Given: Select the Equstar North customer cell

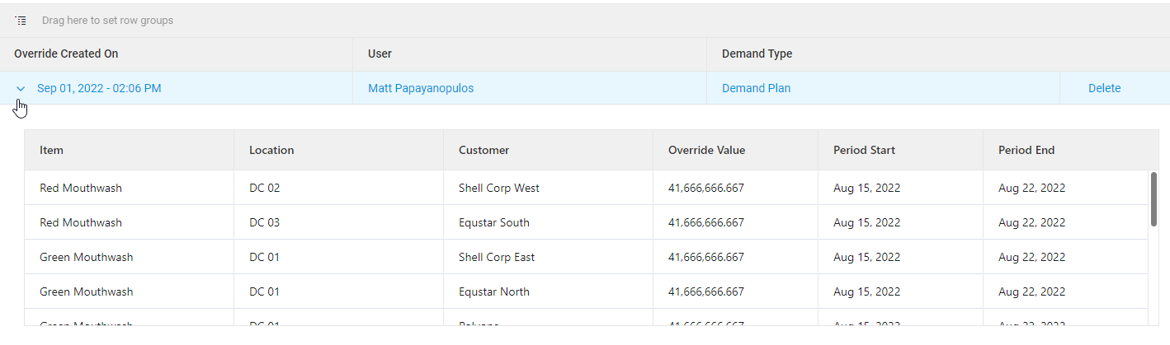Looking at the screenshot, I should tap(493, 291).
